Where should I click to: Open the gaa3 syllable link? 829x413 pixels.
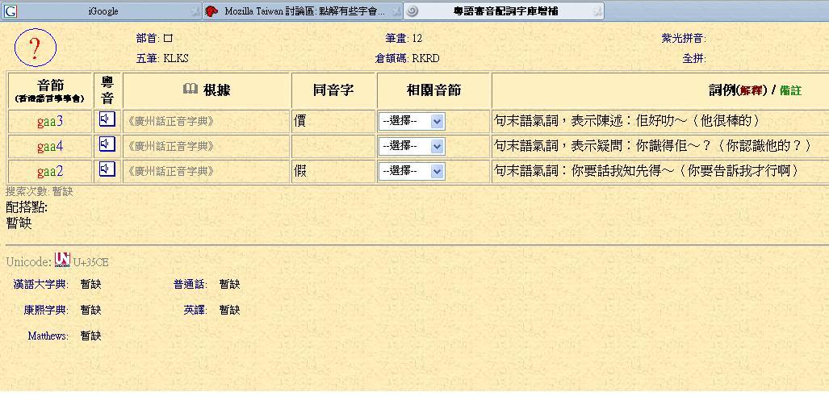[49, 122]
